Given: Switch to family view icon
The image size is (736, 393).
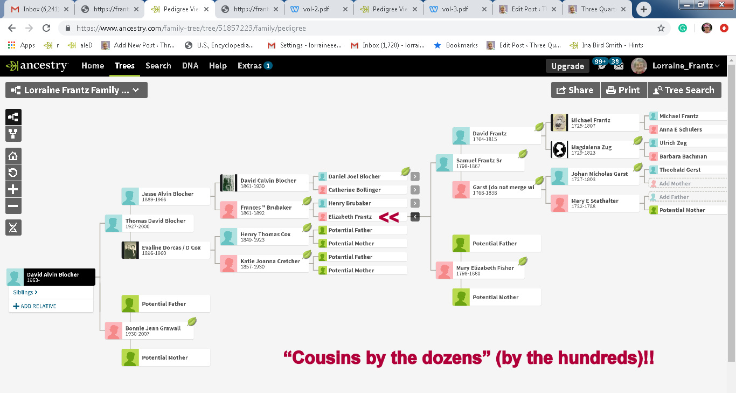Looking at the screenshot, I should [x=13, y=134].
